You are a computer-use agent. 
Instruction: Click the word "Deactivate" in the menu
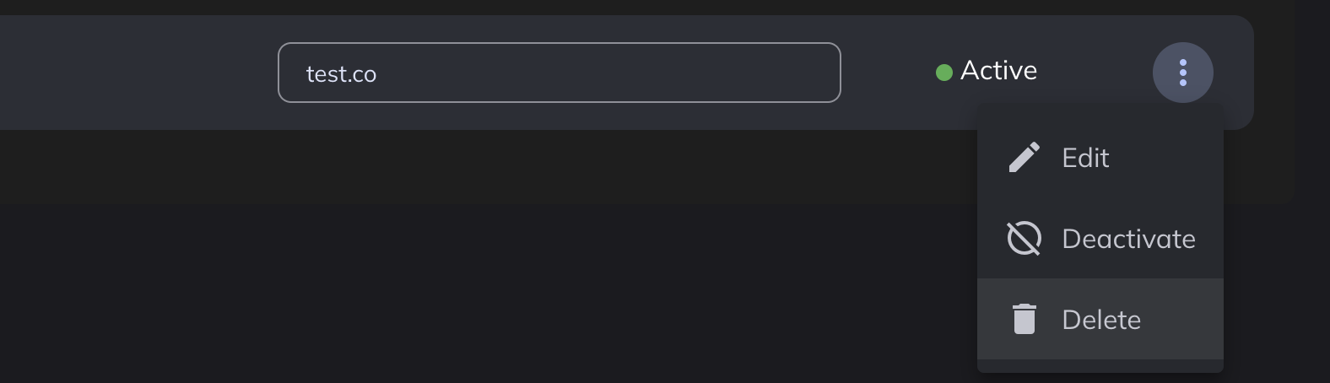coord(1128,239)
